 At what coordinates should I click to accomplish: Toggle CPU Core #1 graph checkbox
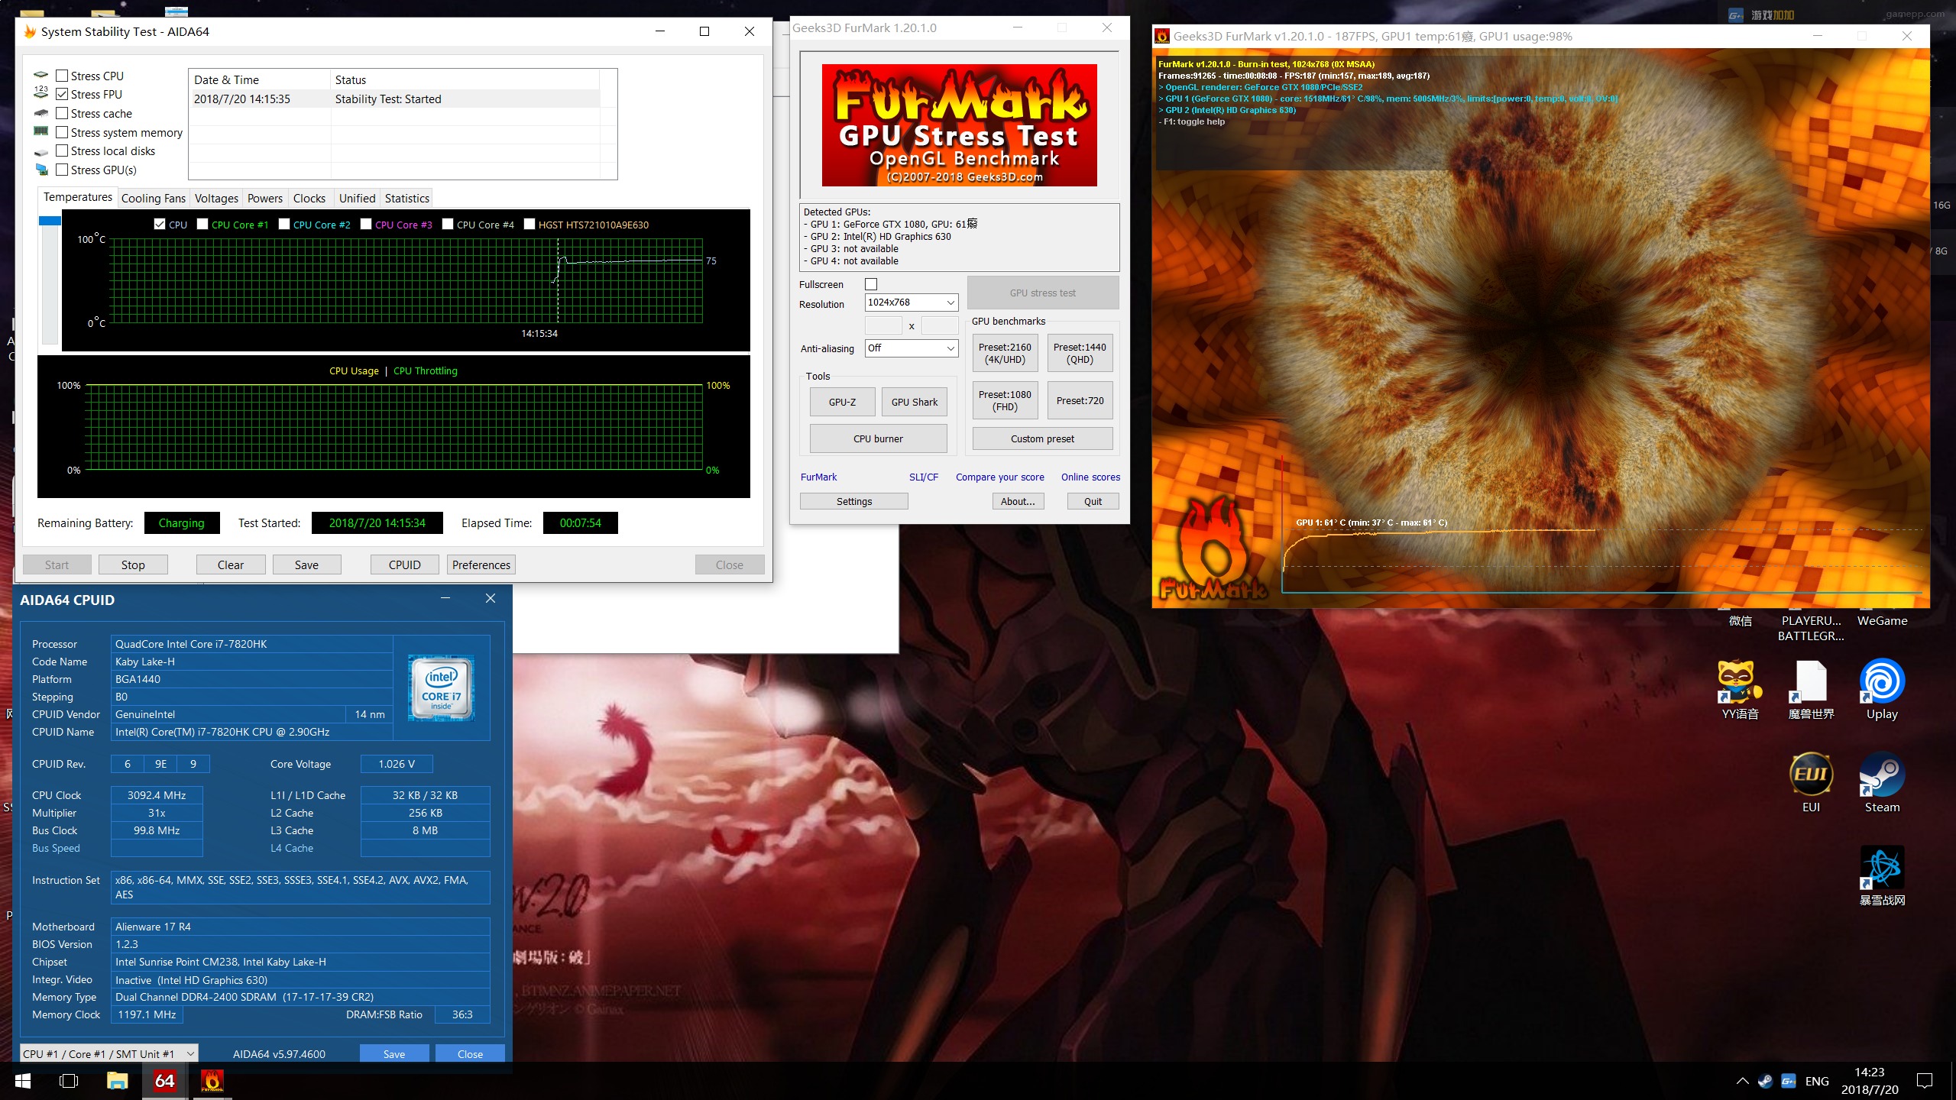click(x=202, y=224)
